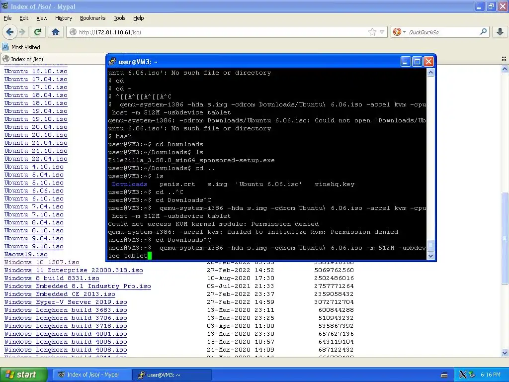Click the X server tray icon

tap(463, 375)
